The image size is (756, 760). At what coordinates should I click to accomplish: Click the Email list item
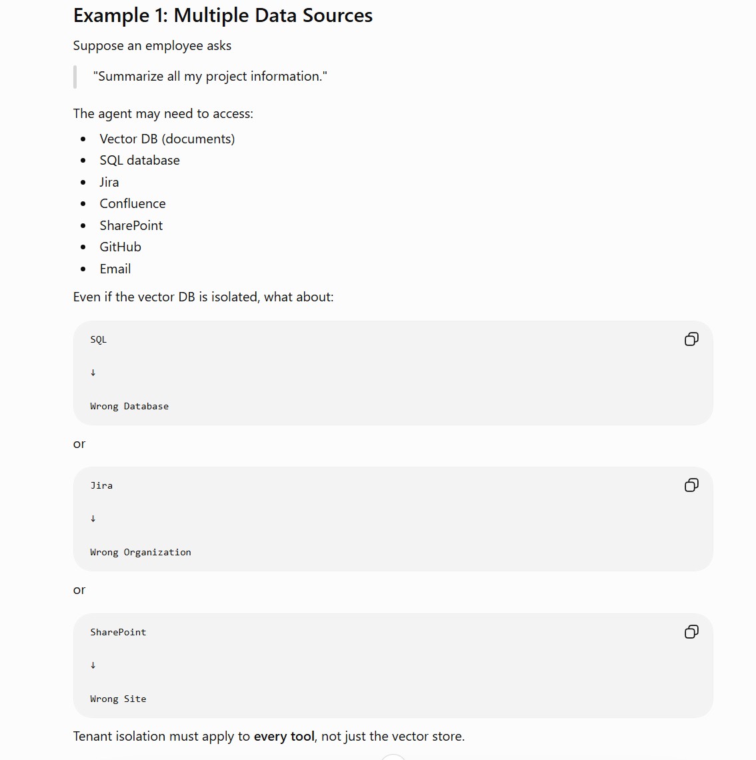[115, 269]
